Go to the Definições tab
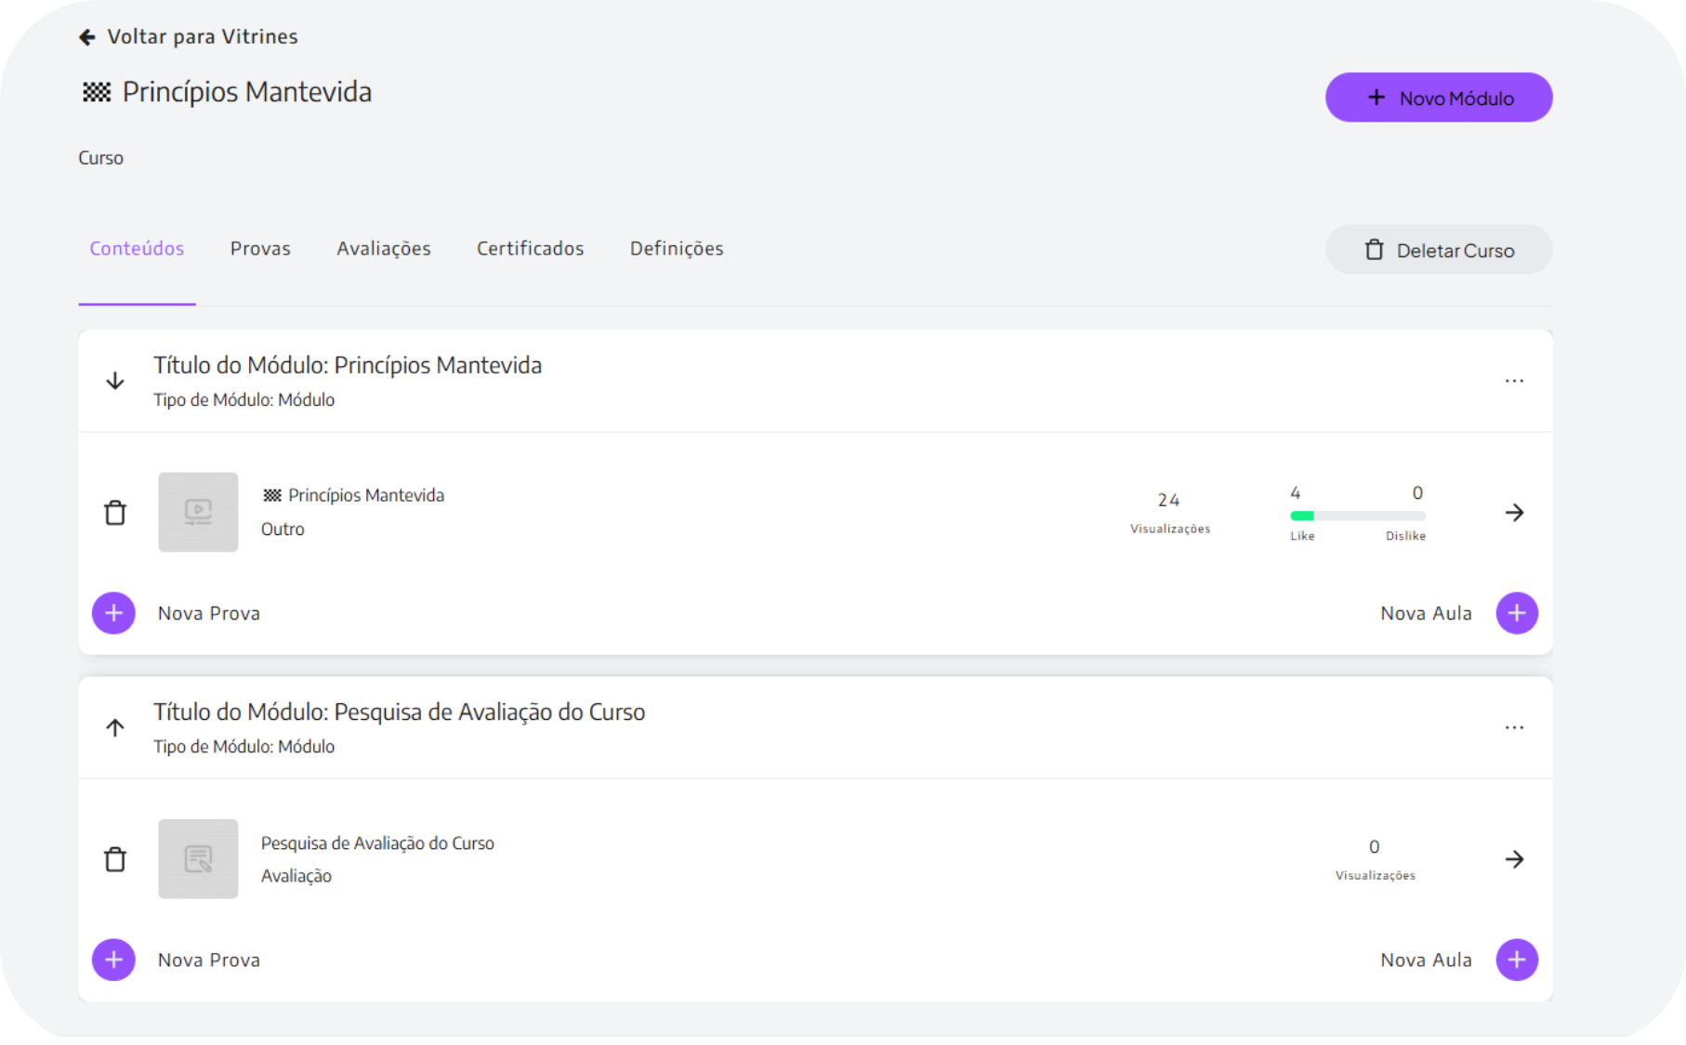 (x=677, y=249)
